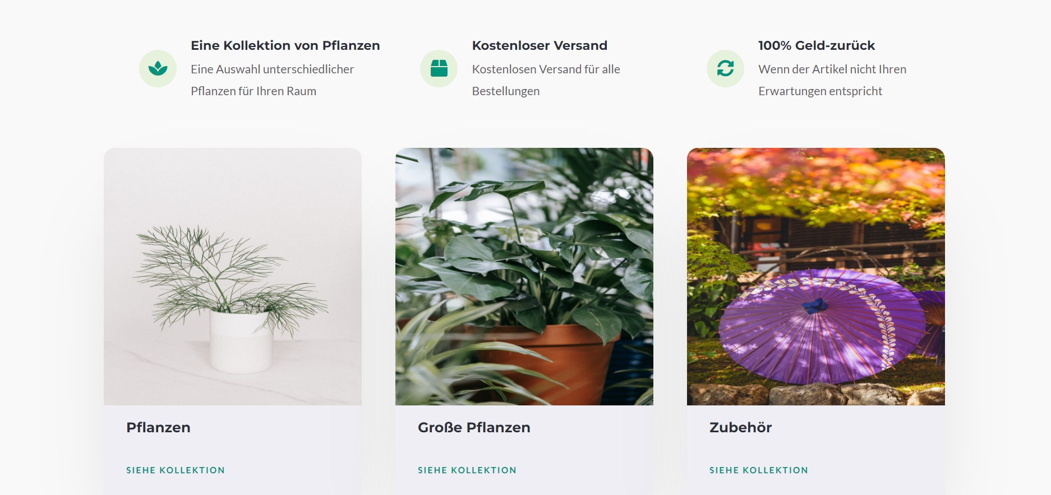
Task: Click 'Eine Auswahl unterschiedlicher Pflanzen' description text
Action: tap(273, 80)
